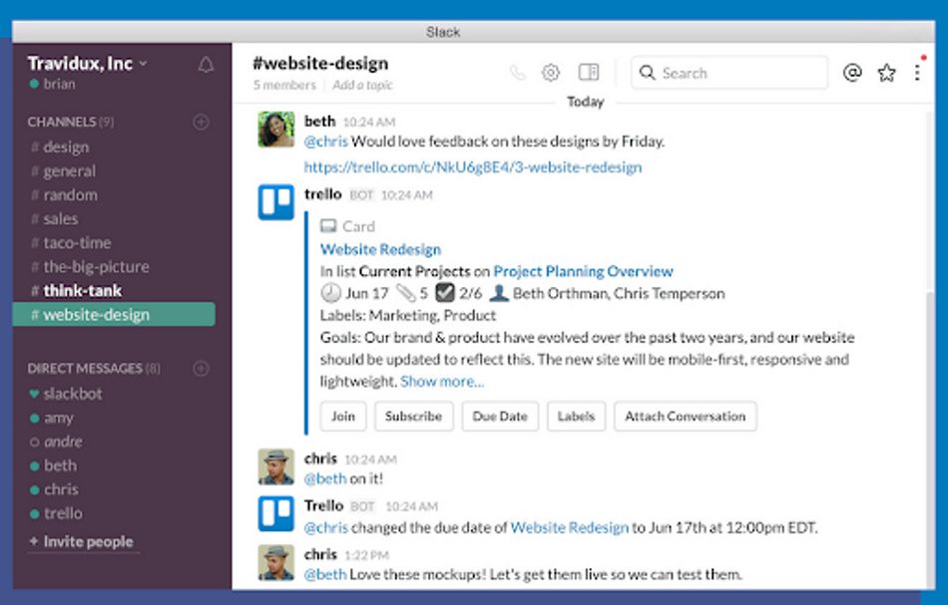The height and width of the screenshot is (605, 948).
Task: Click #website-design channel title header
Action: pyautogui.click(x=320, y=64)
